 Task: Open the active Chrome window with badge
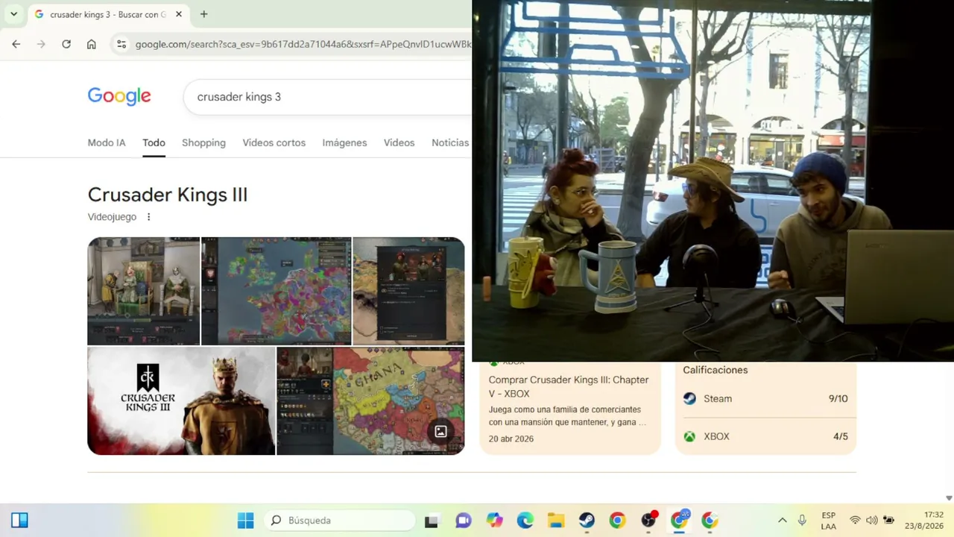[x=679, y=521]
